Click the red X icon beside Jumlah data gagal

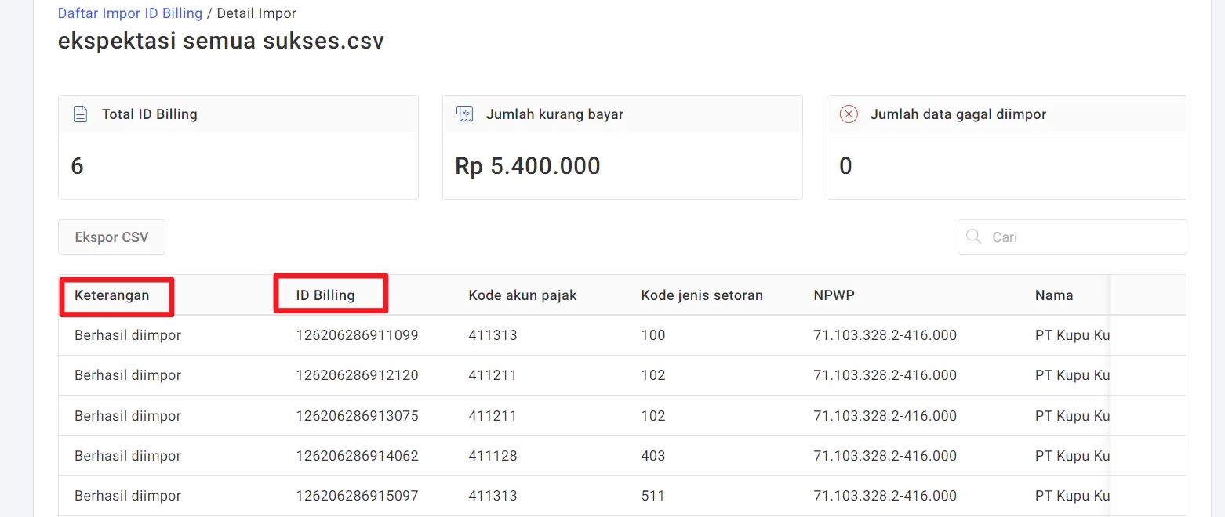pos(849,114)
